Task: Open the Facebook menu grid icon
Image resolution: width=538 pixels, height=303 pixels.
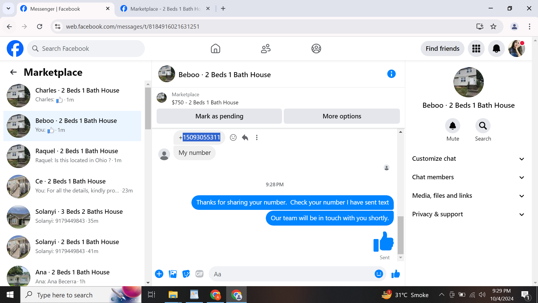Action: tap(476, 49)
